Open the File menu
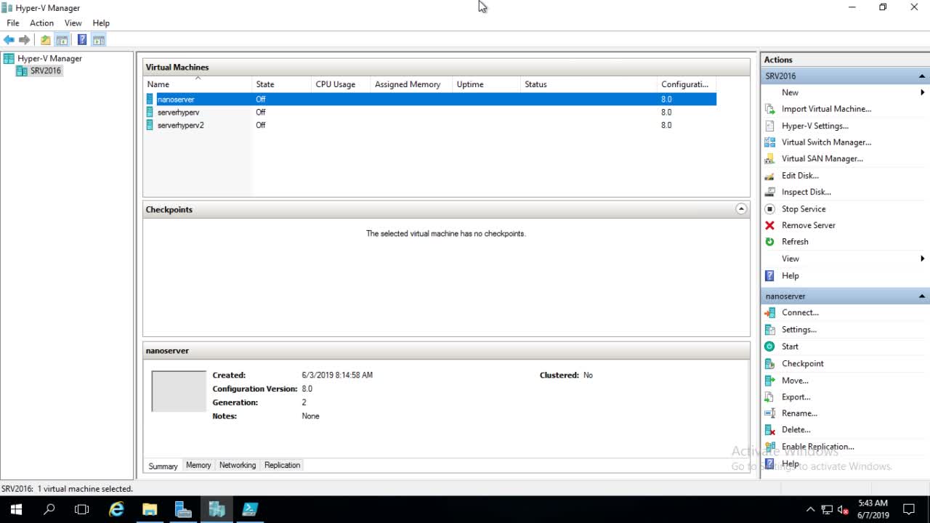 click(13, 23)
